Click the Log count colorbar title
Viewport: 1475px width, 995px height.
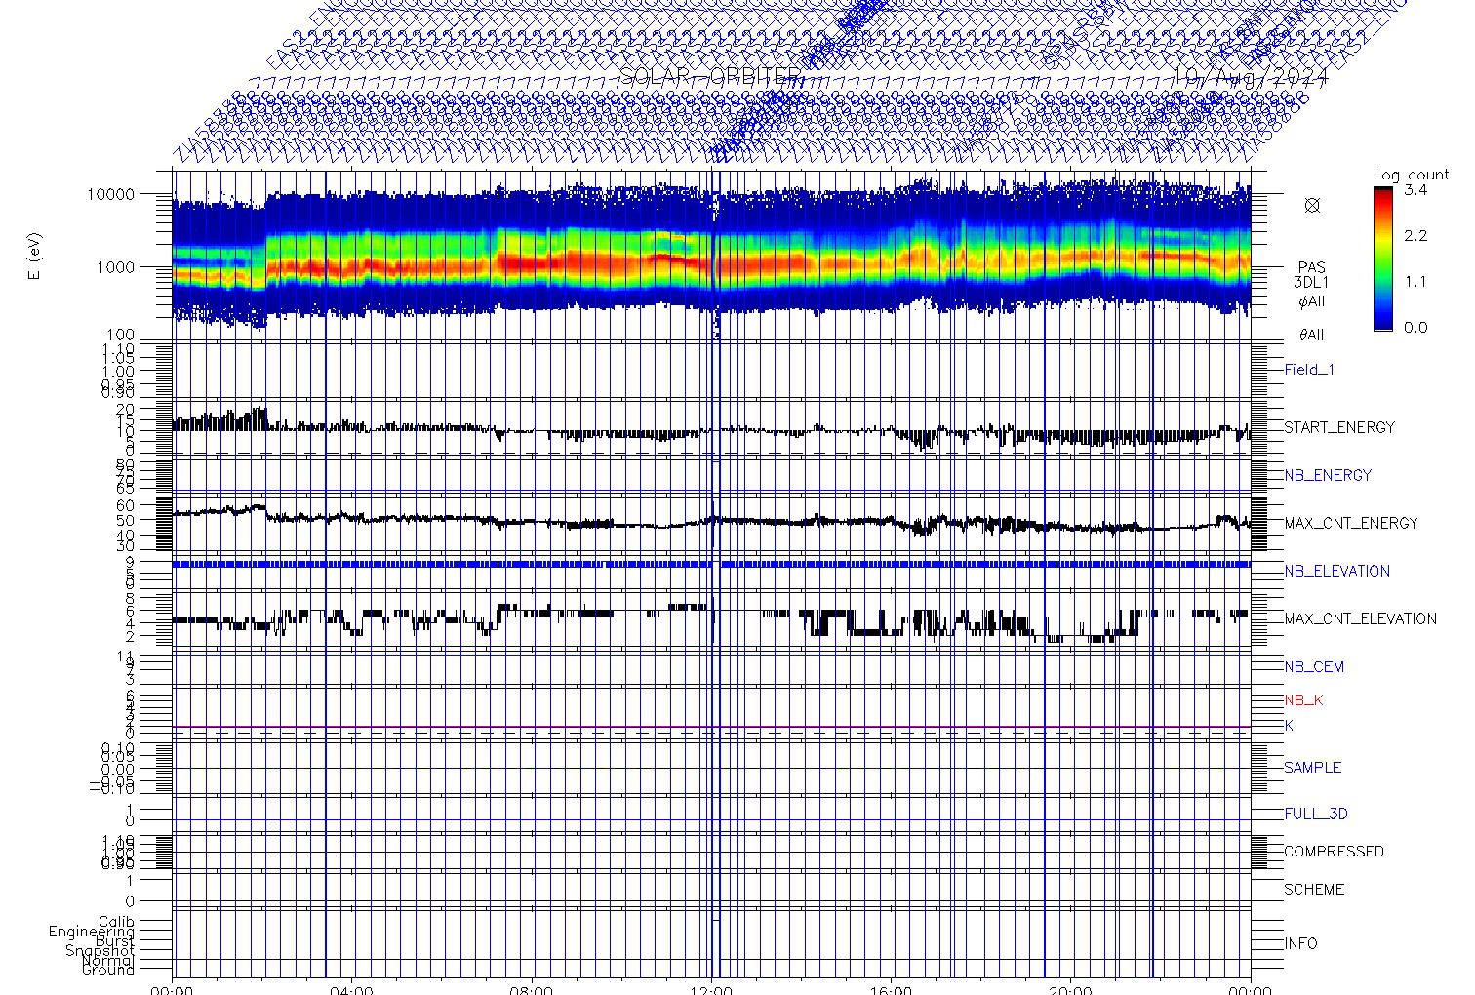click(x=1411, y=176)
